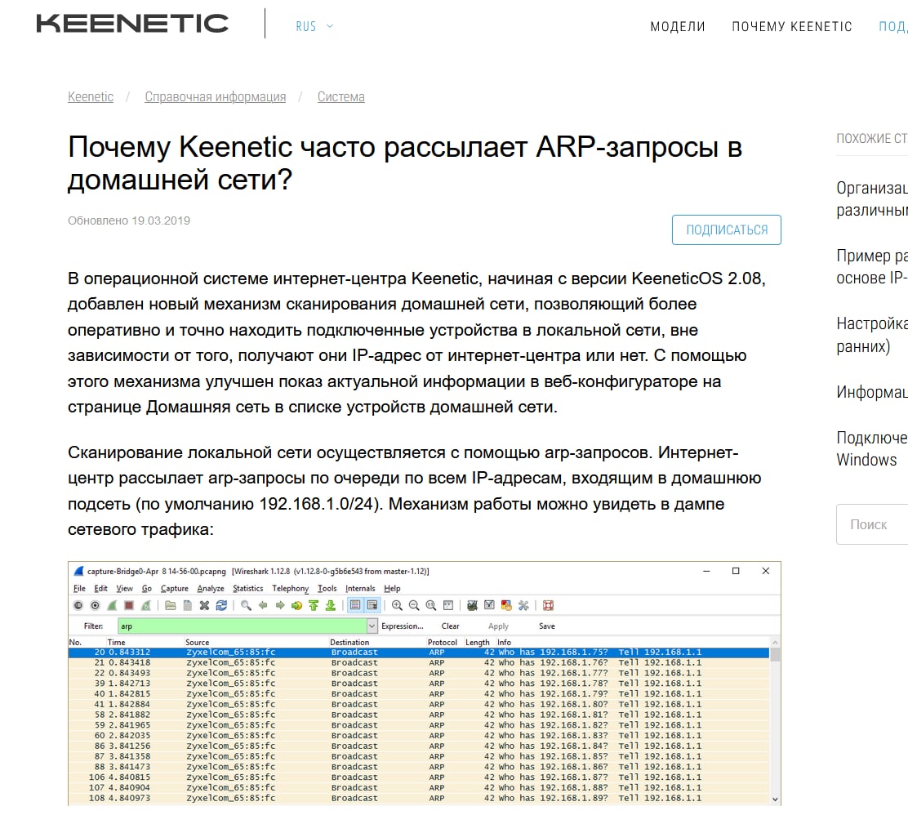Click the green arp filter input field
Viewport: 908px width, 833px height.
click(x=242, y=626)
